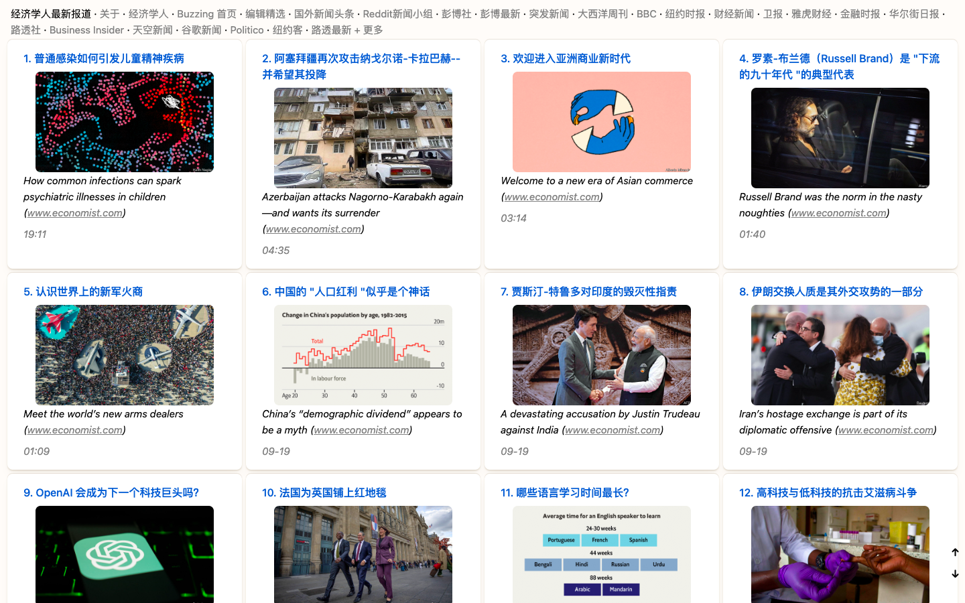This screenshot has height=603, width=965.
Task: Select Business Insider in the navigation
Action: [86, 29]
